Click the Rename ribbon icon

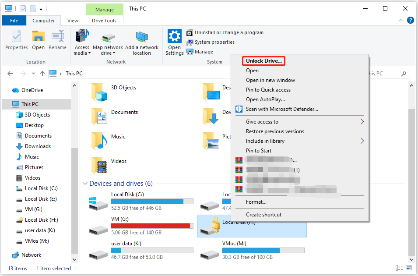58,36
